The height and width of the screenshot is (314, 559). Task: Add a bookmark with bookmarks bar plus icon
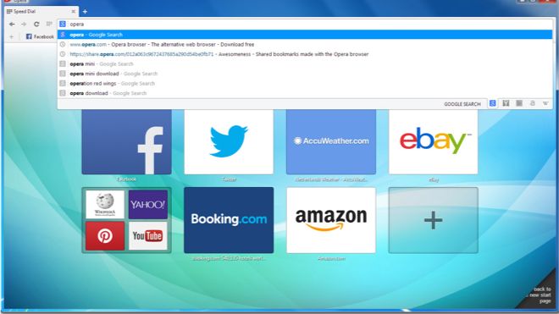[11, 36]
